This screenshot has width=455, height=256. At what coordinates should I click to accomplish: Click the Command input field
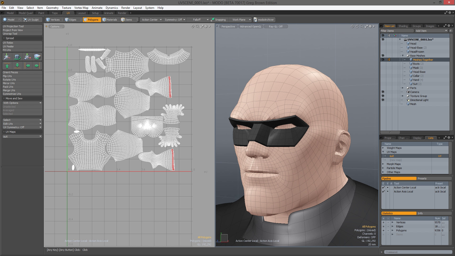[x=418, y=252]
